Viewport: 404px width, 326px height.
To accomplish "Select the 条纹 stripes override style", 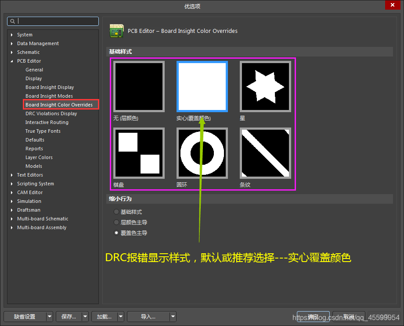I will (x=265, y=153).
